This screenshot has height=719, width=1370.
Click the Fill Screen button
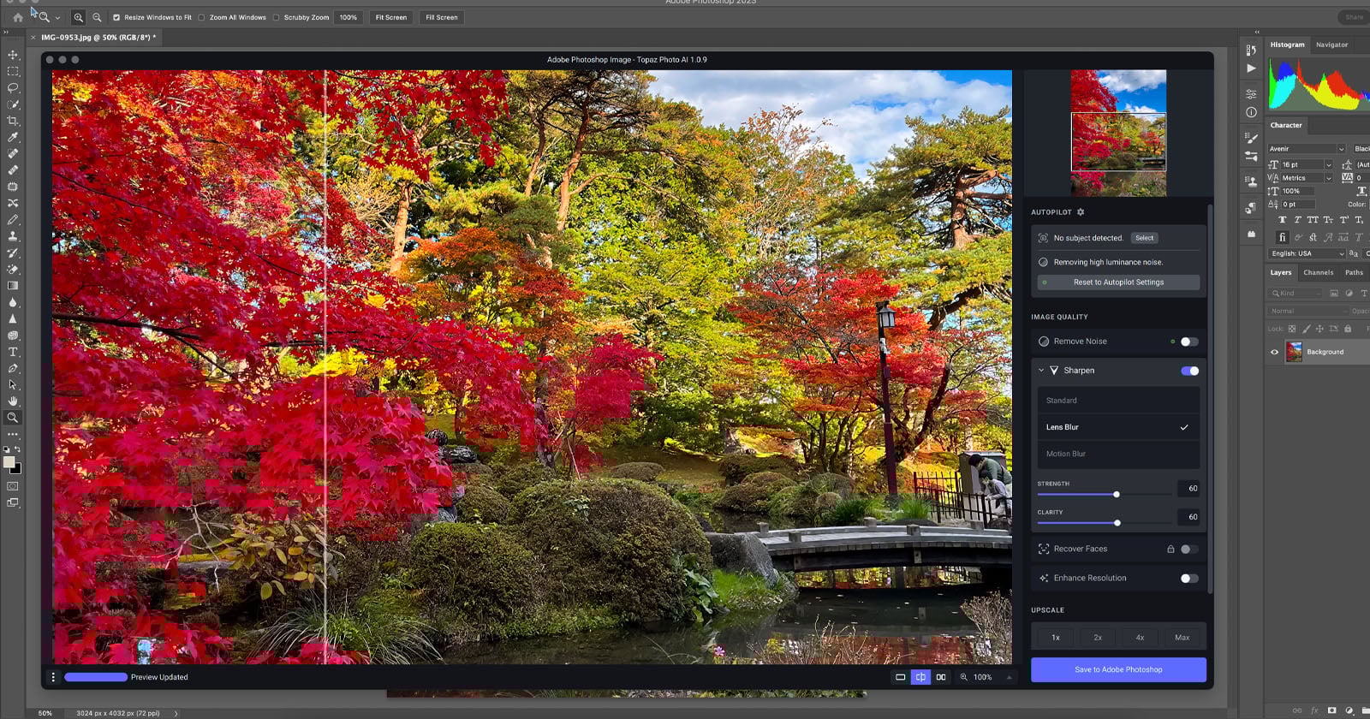(442, 17)
